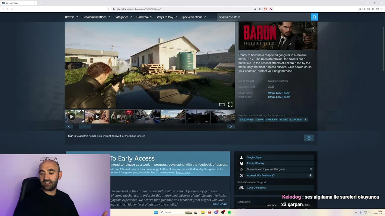Open the browser sidebar panel icon

tap(364, 9)
